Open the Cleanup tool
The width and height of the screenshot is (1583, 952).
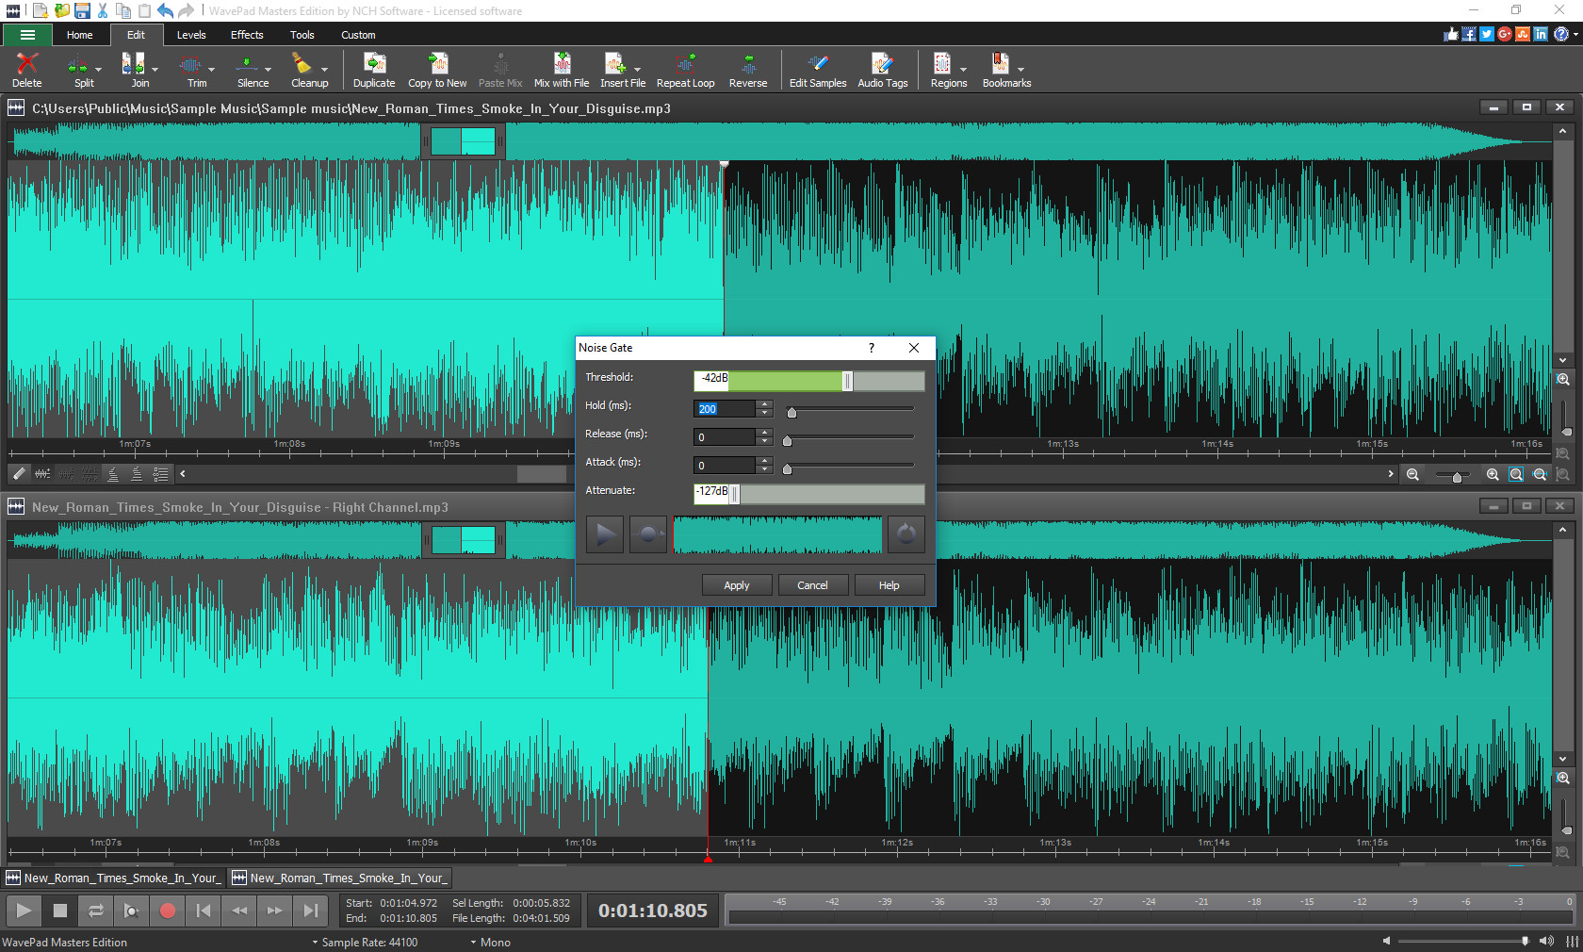tap(304, 69)
